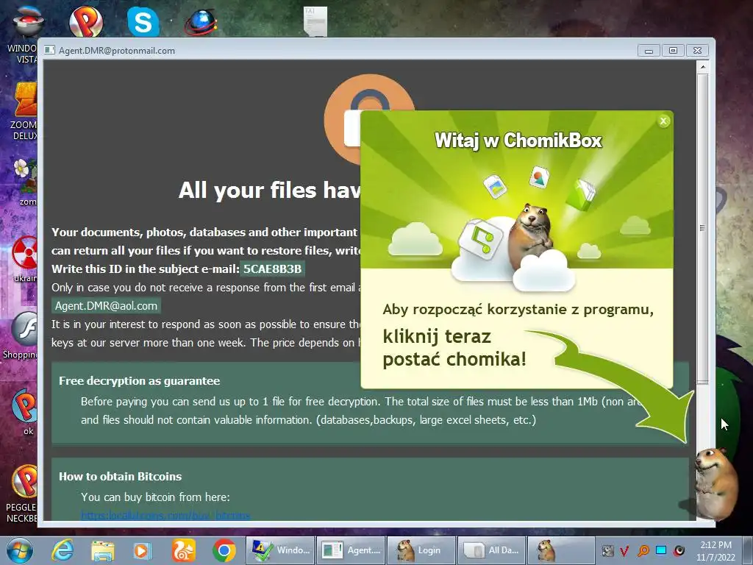Viewport: 753px width, 565px height.
Task: Switch to Agent... ransom note taskbar button
Action: point(351,550)
